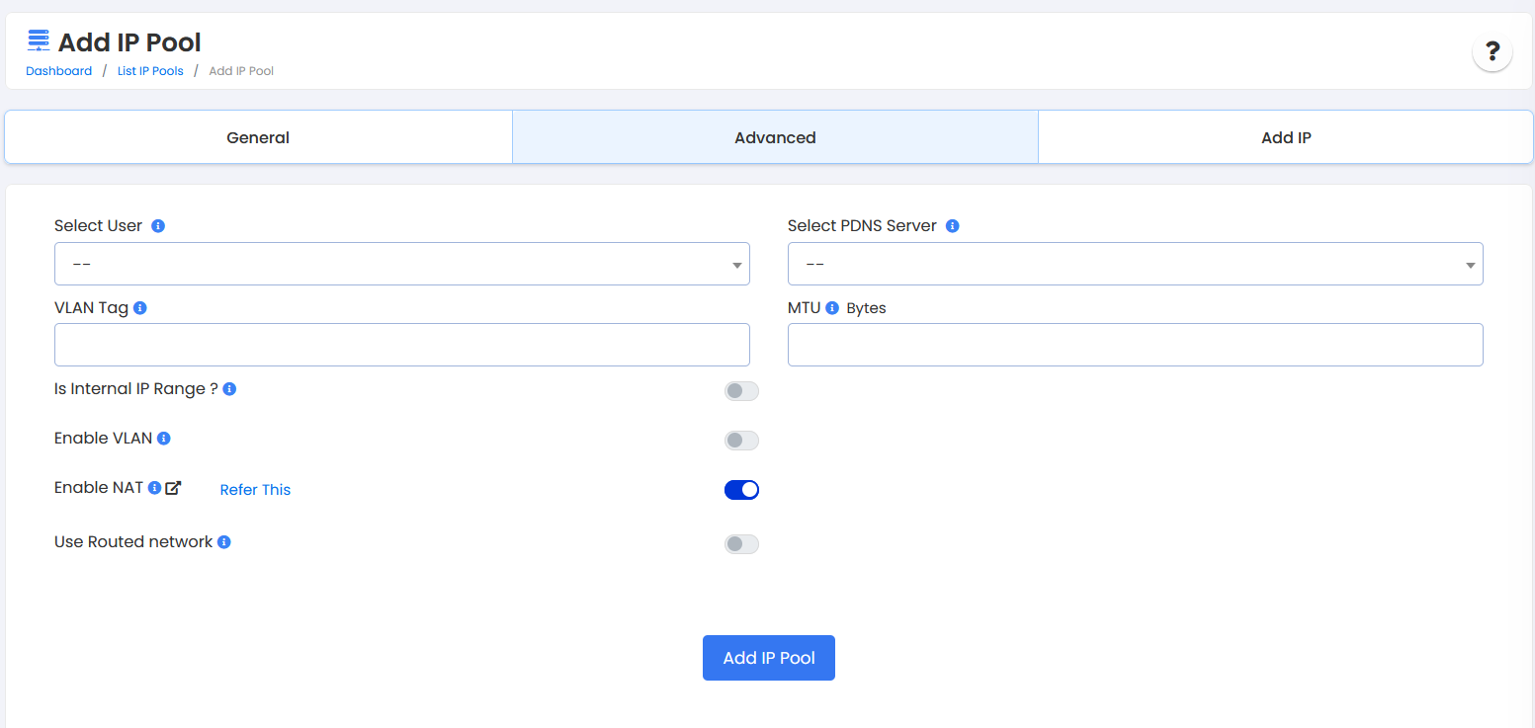Click info icon beside Select User
1535x728 pixels.
(x=158, y=226)
